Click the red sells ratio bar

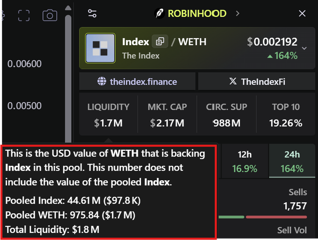(276, 217)
